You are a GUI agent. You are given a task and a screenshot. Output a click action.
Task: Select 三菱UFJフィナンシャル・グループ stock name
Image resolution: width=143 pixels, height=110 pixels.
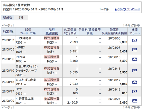tap(27, 68)
